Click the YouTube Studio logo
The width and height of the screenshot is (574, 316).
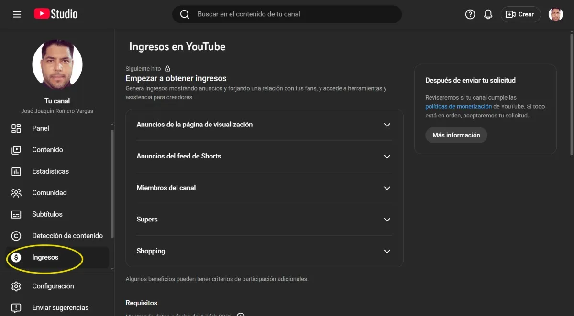(56, 14)
